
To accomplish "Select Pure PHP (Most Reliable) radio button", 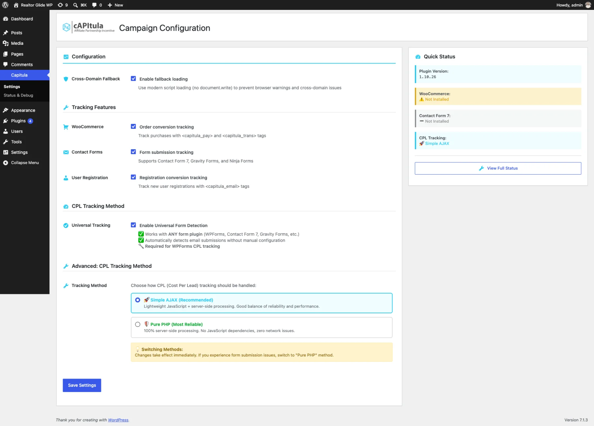I will point(138,325).
